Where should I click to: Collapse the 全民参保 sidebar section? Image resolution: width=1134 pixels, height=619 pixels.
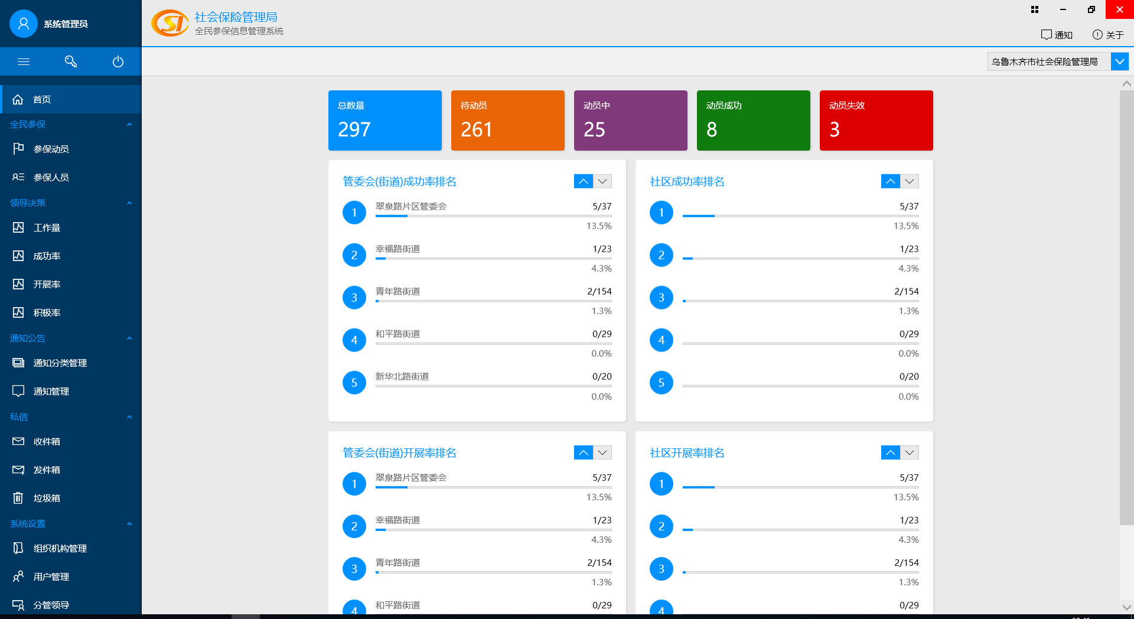(x=129, y=124)
